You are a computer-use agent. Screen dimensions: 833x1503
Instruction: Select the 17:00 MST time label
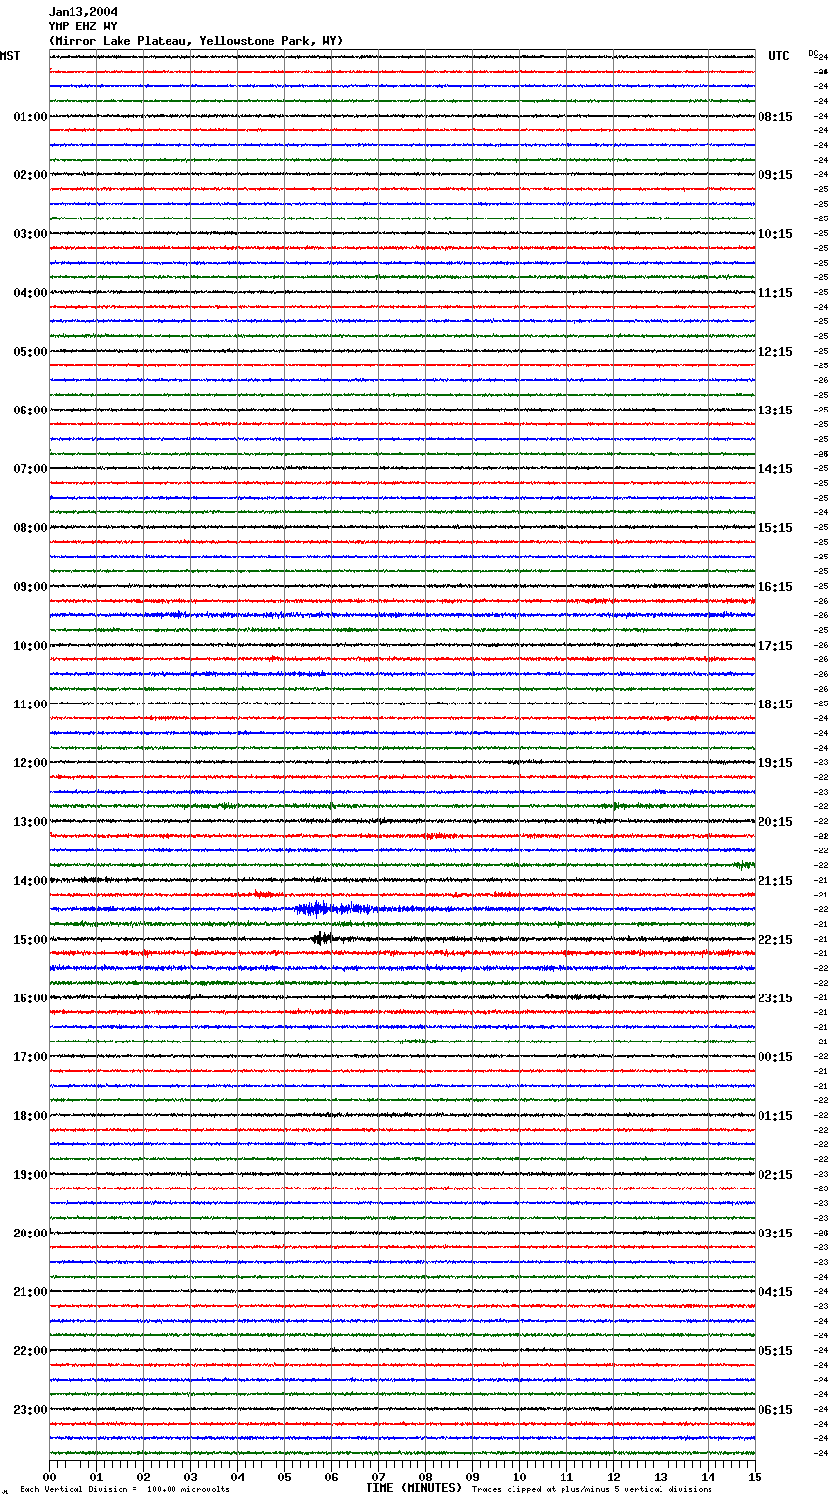[x=30, y=1057]
